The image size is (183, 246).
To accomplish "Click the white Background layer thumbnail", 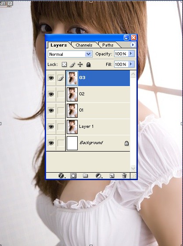I will (x=72, y=143).
